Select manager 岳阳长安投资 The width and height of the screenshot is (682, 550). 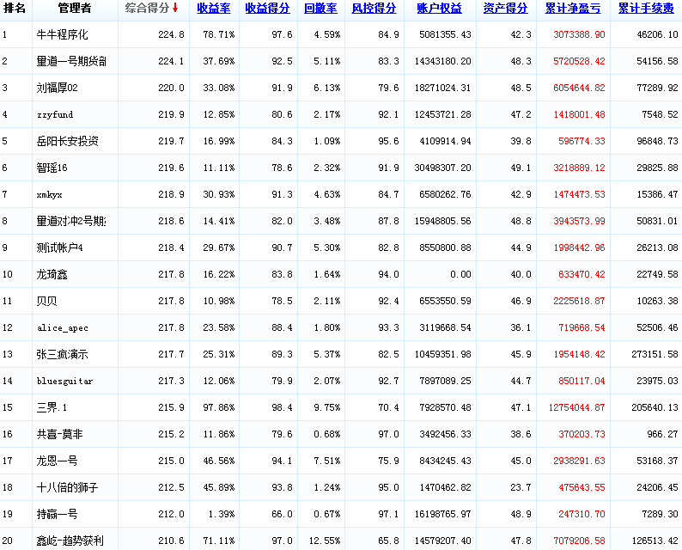click(x=68, y=142)
